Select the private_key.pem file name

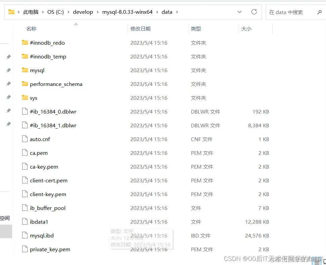point(50,250)
